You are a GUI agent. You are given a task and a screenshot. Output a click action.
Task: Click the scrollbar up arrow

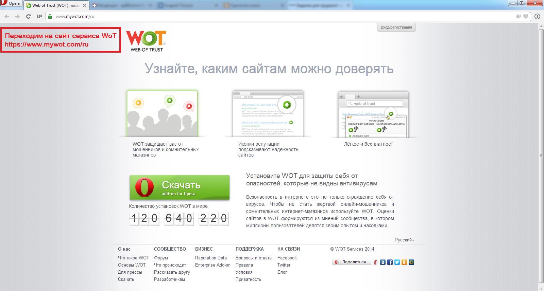541,26
